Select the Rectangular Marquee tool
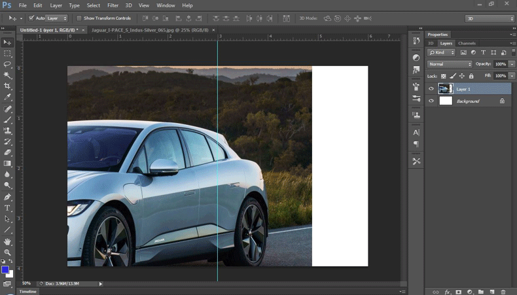This screenshot has width=517, height=295. (x=8, y=53)
